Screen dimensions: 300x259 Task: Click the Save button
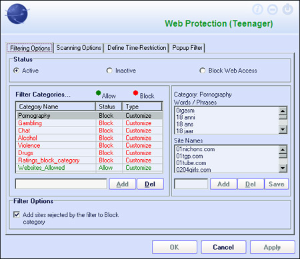coord(277,184)
